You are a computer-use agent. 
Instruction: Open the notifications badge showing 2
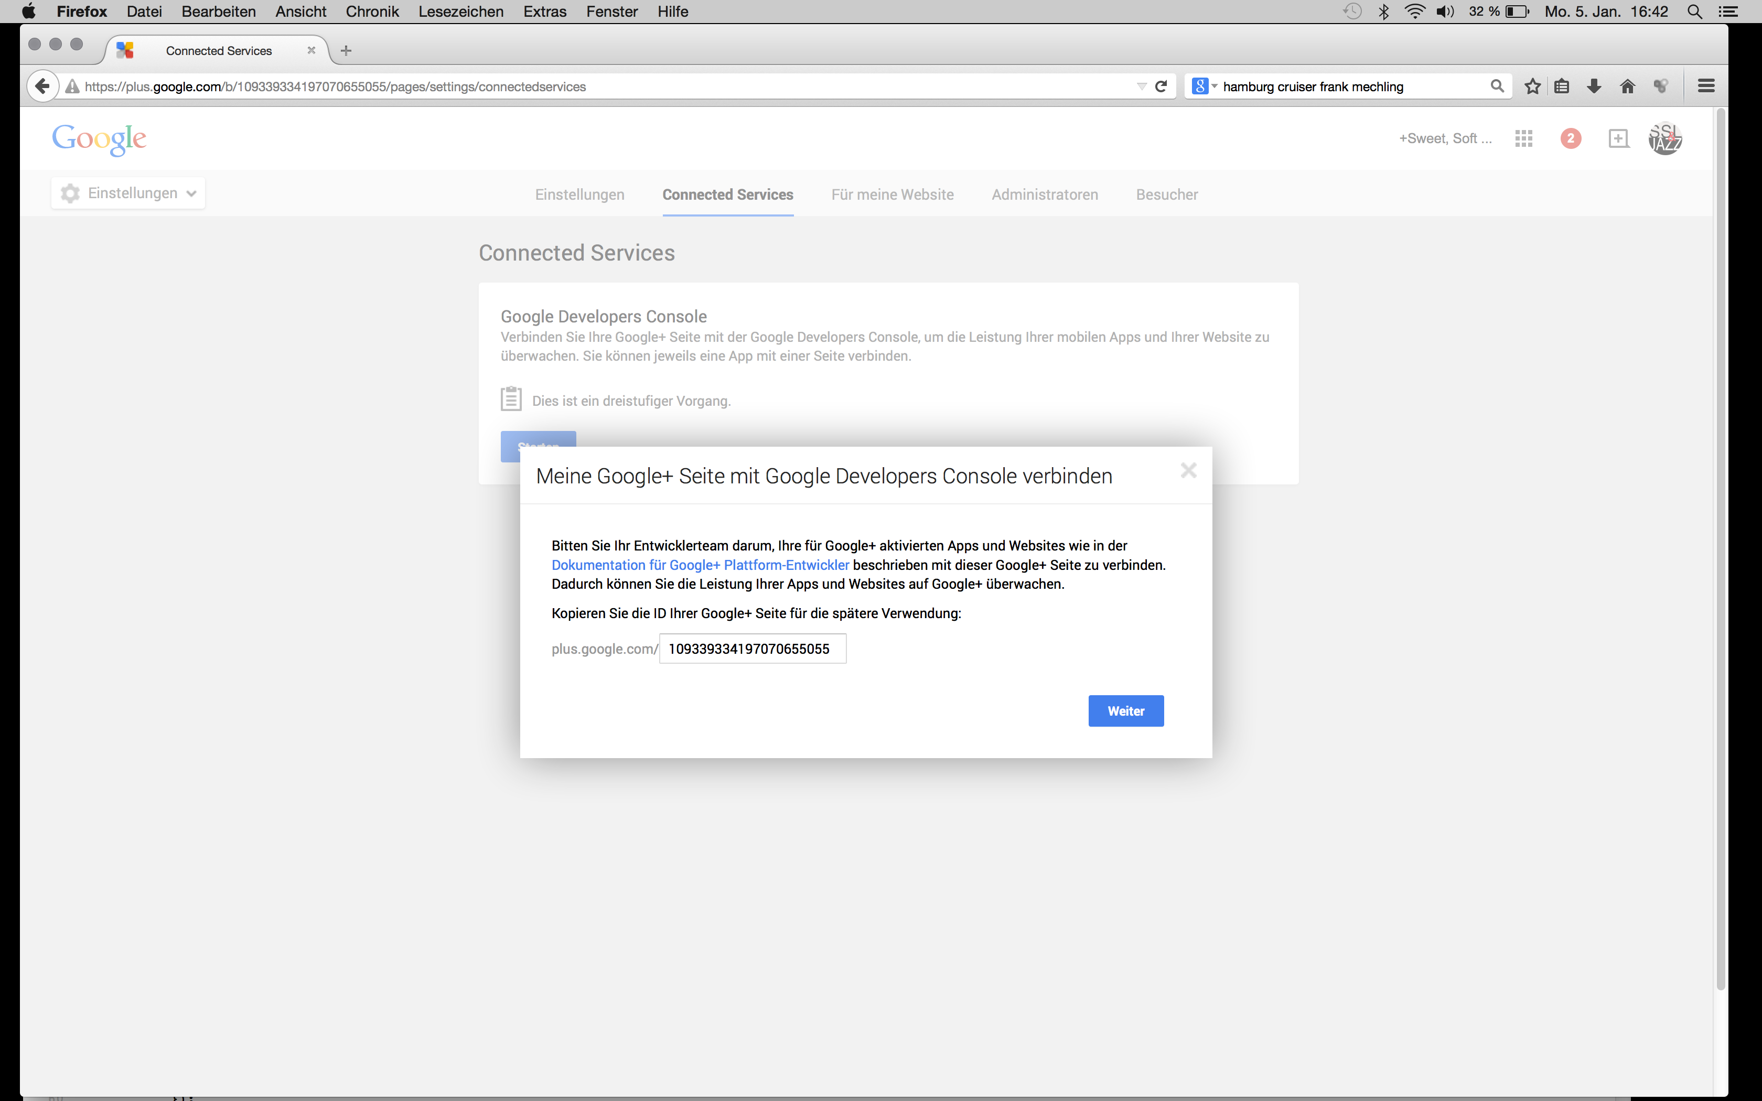(1571, 138)
